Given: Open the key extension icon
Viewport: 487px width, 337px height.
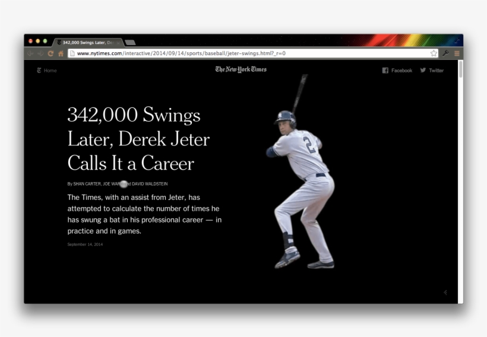Looking at the screenshot, I should (445, 53).
